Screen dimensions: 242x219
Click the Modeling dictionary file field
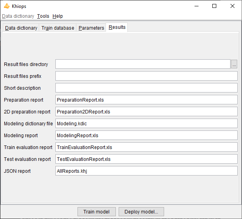(146, 123)
